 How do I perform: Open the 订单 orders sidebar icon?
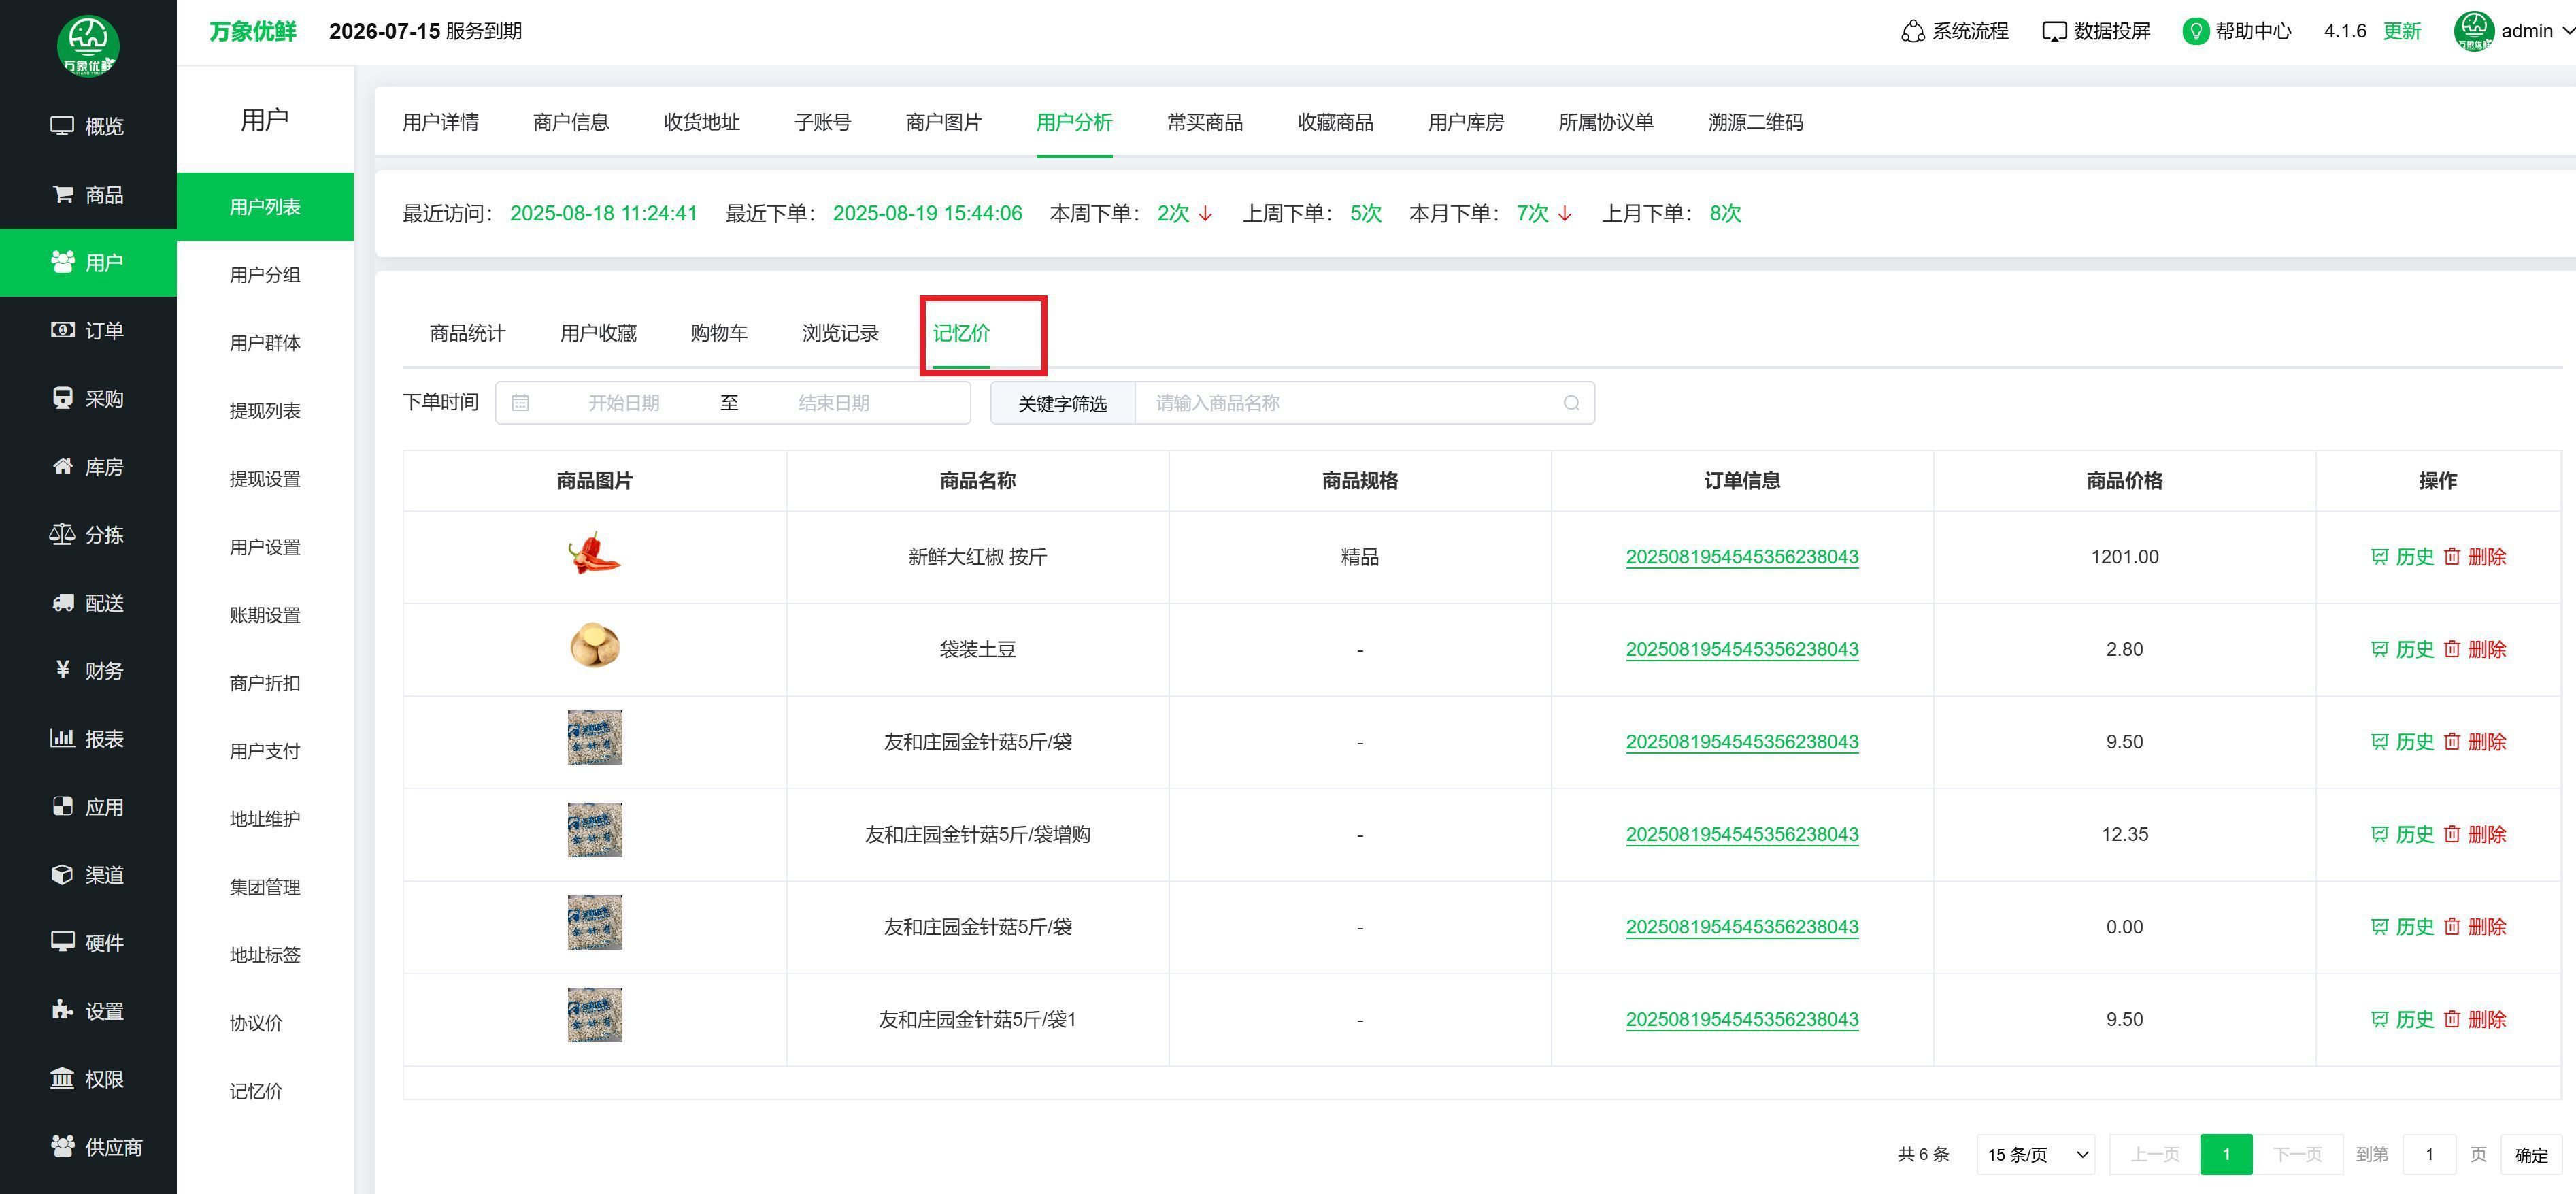[62, 330]
